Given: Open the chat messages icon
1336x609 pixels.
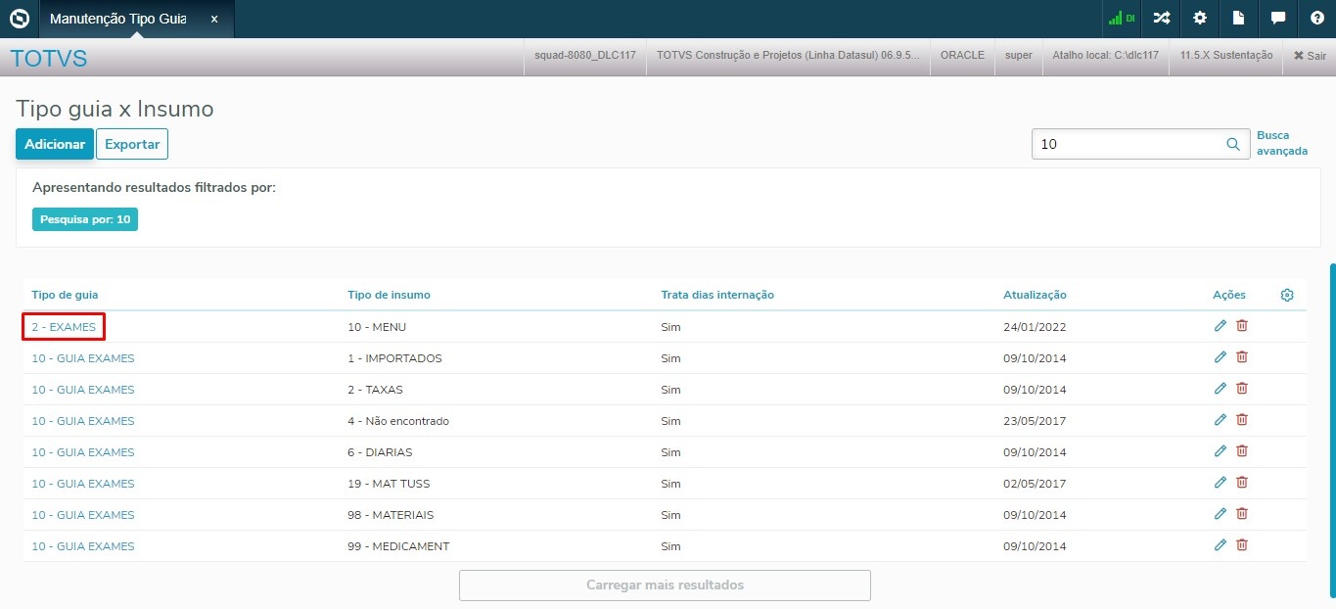Looking at the screenshot, I should tap(1277, 19).
